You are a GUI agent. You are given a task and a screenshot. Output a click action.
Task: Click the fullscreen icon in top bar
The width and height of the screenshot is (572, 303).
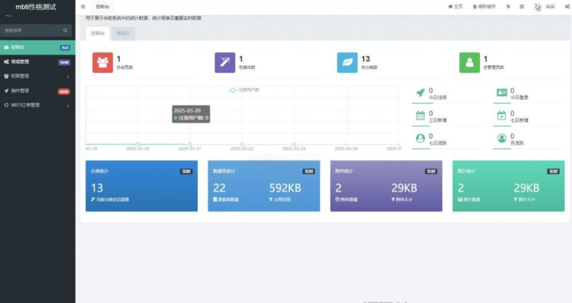coord(522,7)
